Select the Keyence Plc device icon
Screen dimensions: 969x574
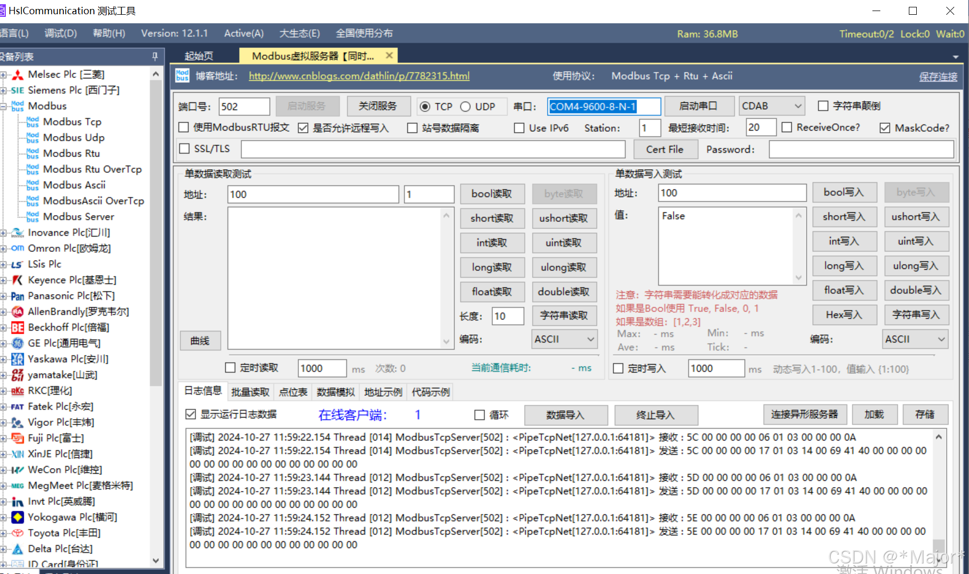[x=16, y=280]
